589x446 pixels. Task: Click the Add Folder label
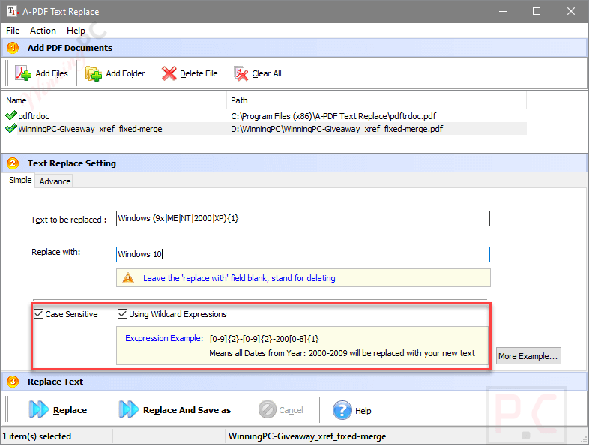tap(125, 73)
